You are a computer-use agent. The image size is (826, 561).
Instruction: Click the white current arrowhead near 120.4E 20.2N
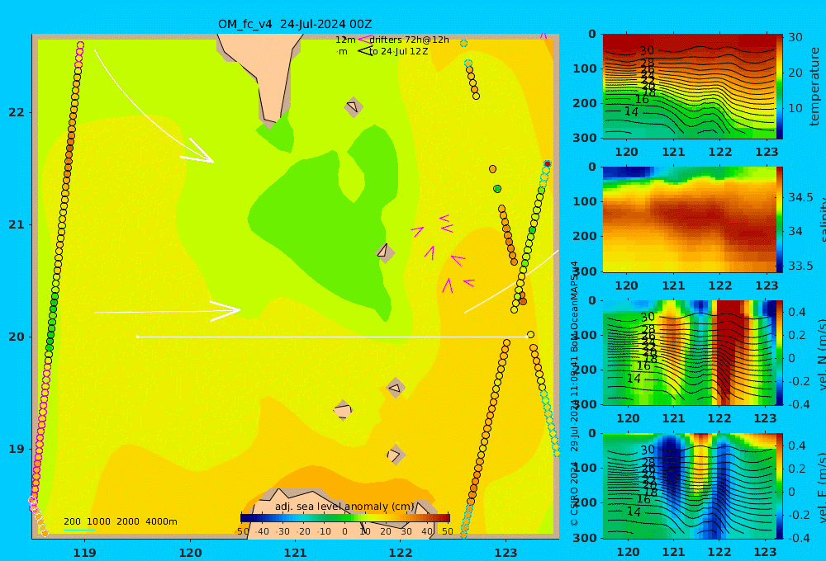pyautogui.click(x=225, y=311)
